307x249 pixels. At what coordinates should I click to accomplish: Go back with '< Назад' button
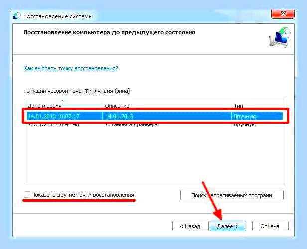coord(190,226)
